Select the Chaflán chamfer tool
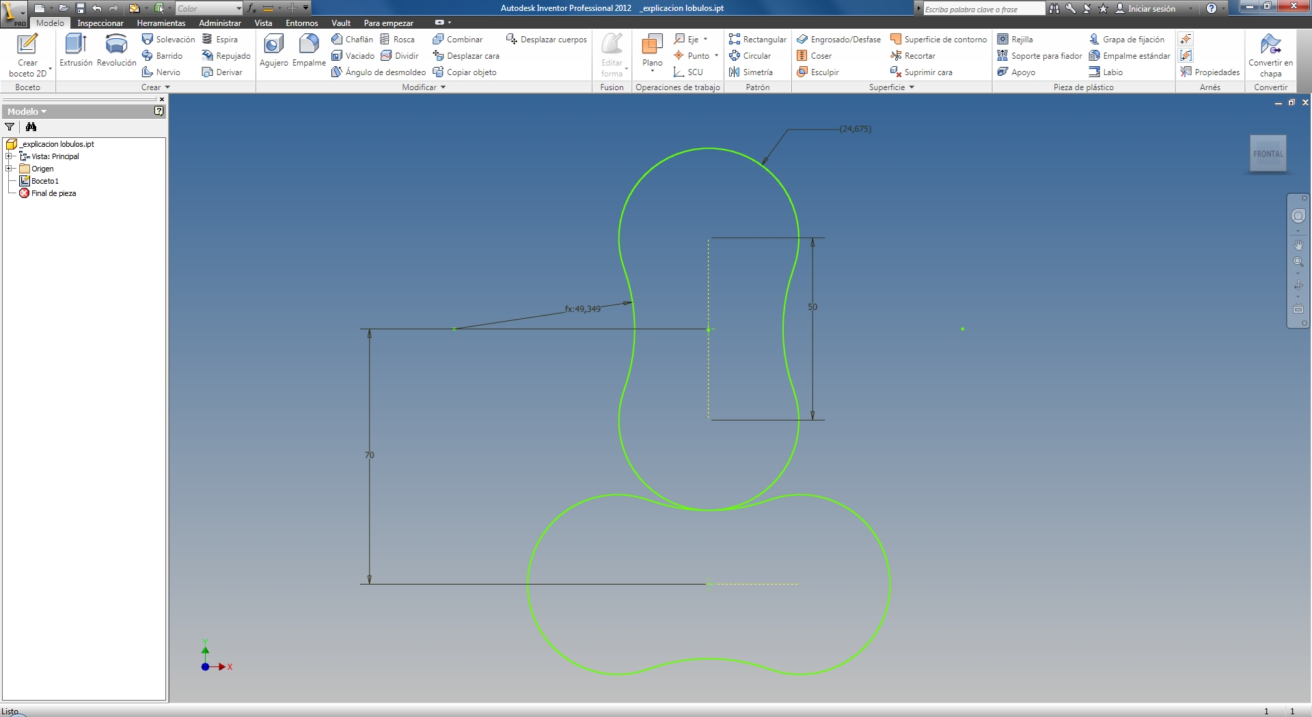 pos(352,39)
